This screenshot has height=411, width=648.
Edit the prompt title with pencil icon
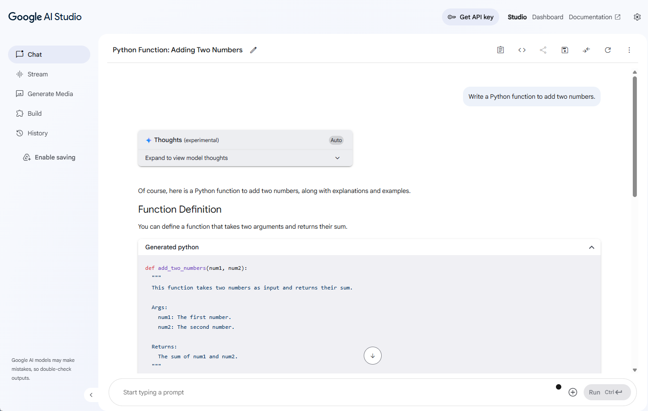(253, 50)
